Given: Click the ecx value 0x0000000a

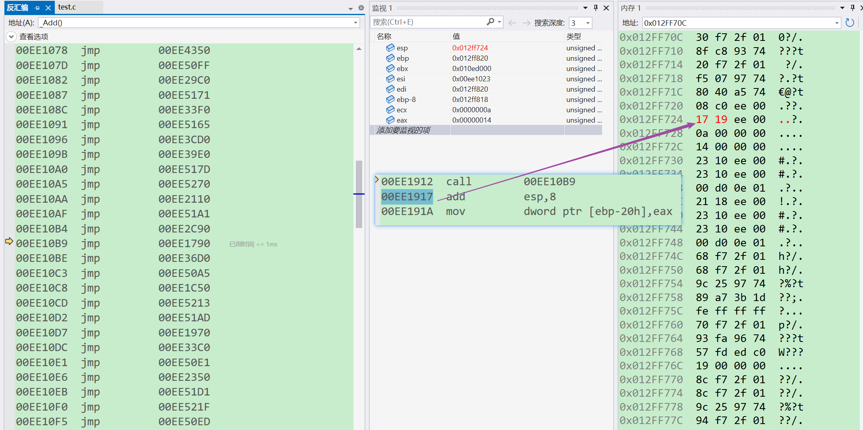Looking at the screenshot, I should tap(471, 109).
